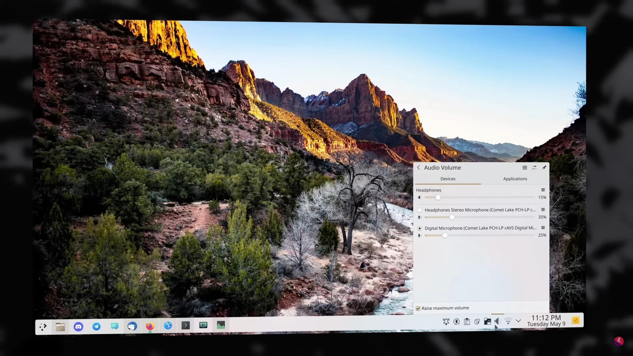This screenshot has height=356, width=633.
Task: Open the teal chat app icon
Action: point(114,326)
